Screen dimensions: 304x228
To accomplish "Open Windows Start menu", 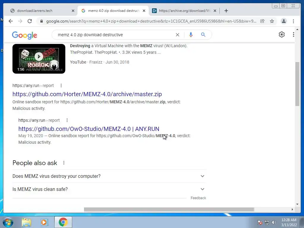I will pos(8,222).
